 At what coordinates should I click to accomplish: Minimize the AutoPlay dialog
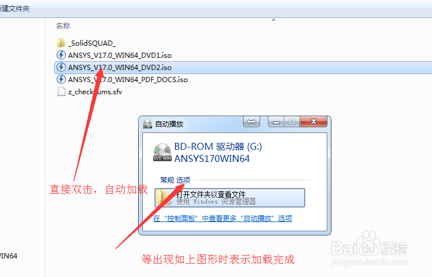(276, 121)
